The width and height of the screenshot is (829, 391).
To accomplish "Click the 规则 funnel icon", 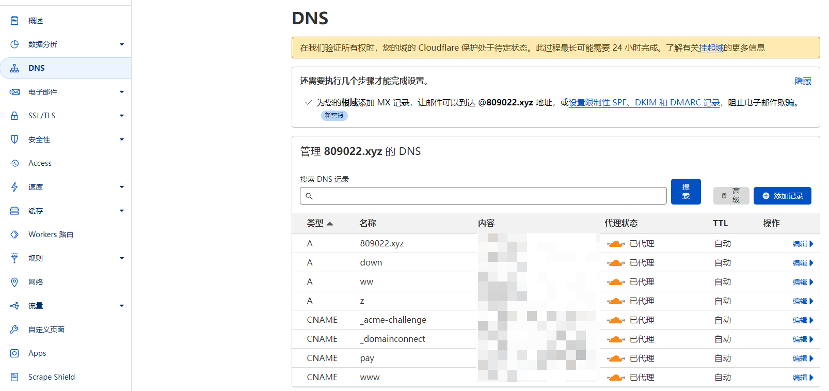I will pos(14,258).
